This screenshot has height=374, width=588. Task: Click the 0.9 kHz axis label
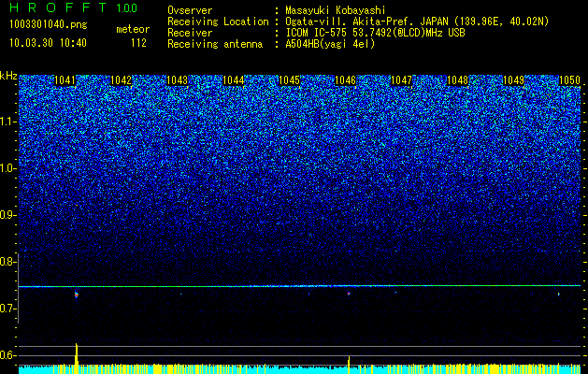(7, 215)
